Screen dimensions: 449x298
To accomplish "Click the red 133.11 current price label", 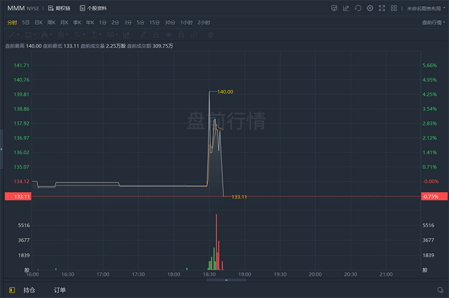I will tap(18, 196).
